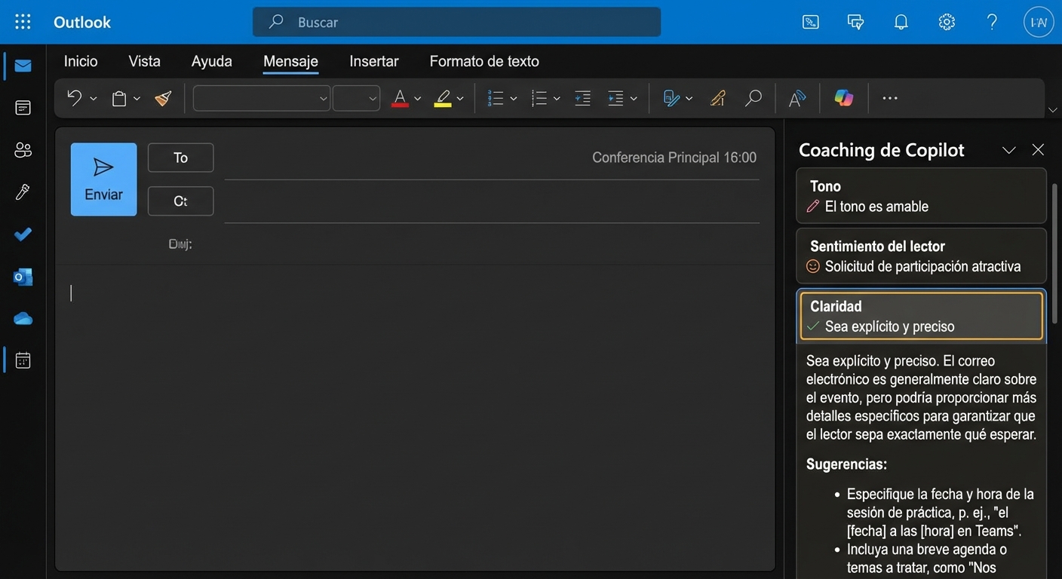The width and height of the screenshot is (1062, 579).
Task: Collapse the Coaching de Copilot panel chevron
Action: point(1008,150)
